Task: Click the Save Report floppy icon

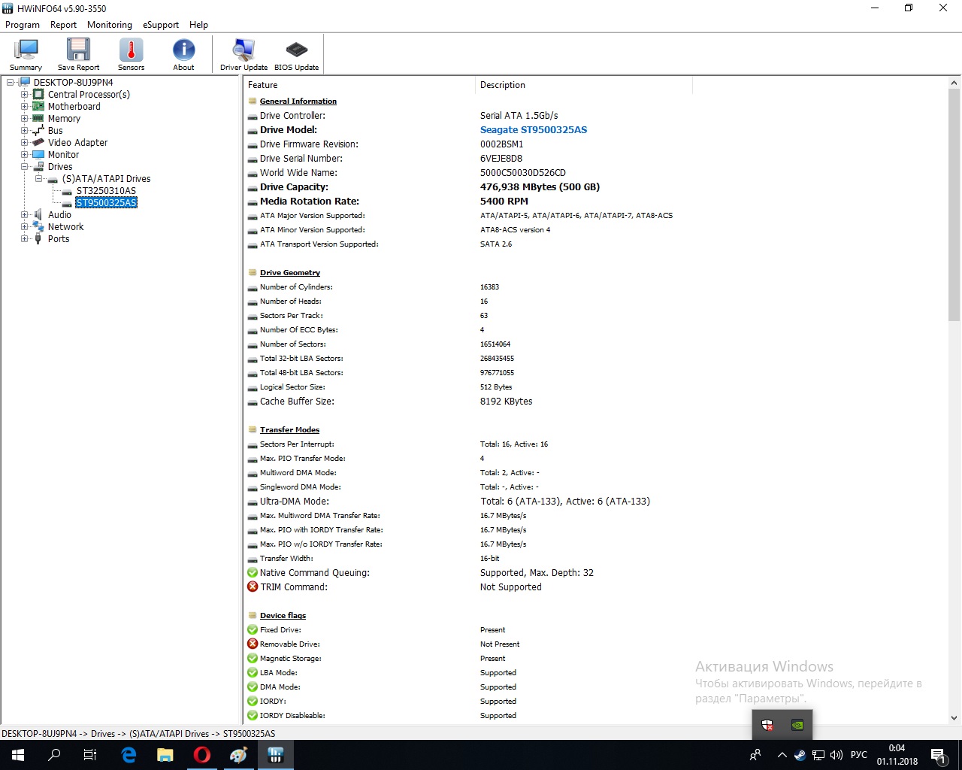Action: point(78,54)
